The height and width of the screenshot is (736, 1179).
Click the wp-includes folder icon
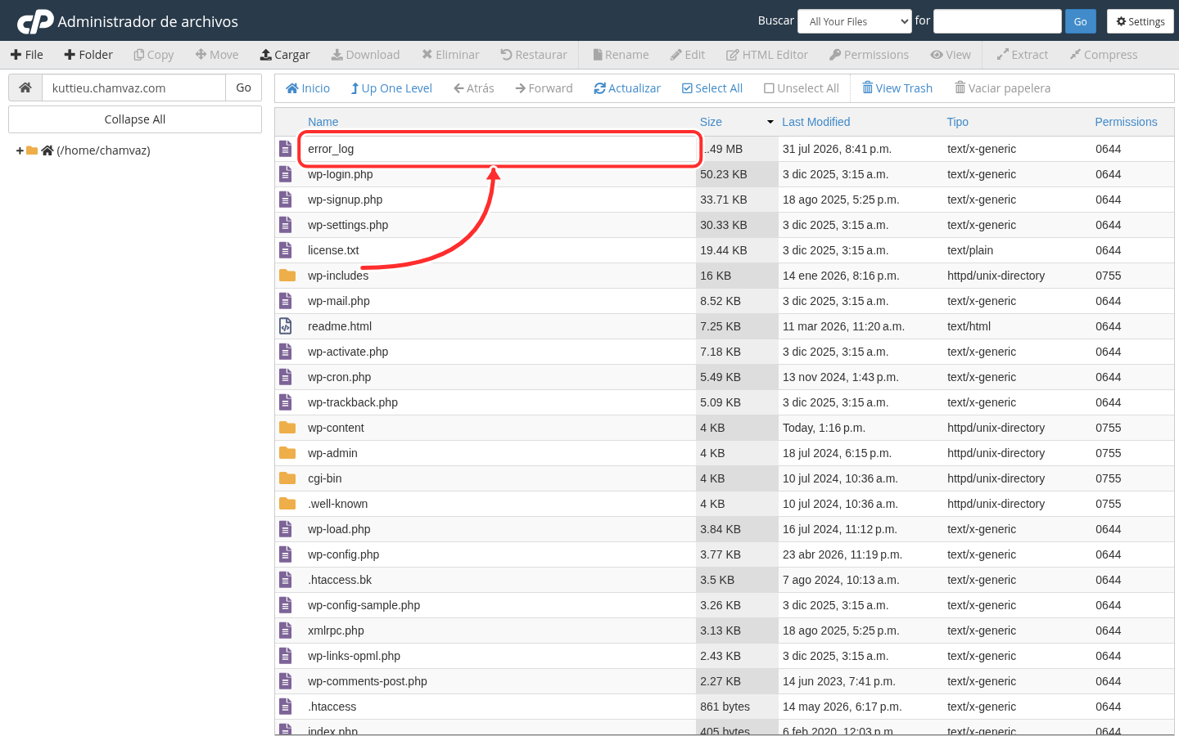coord(287,276)
